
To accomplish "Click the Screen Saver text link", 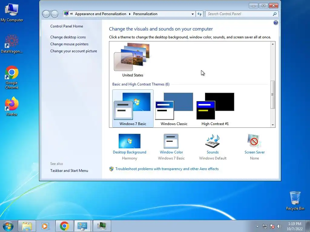I will pyautogui.click(x=254, y=152).
